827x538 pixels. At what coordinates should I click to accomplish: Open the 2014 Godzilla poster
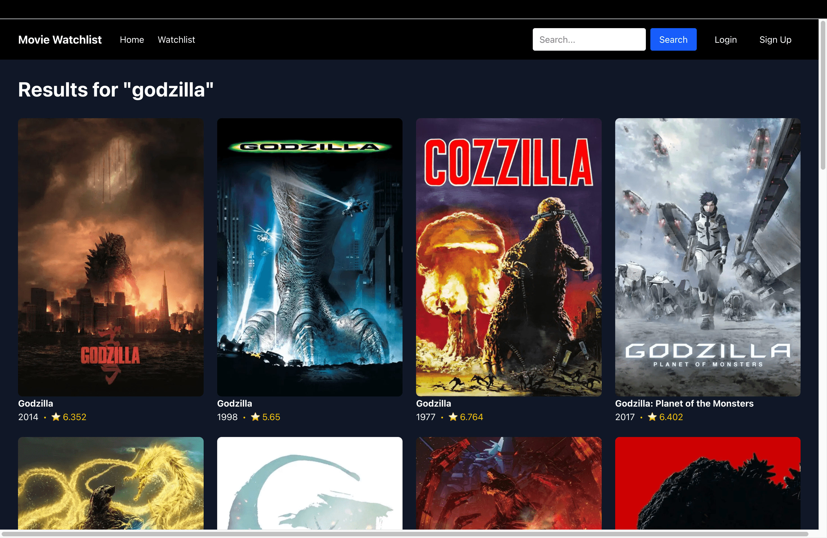tap(111, 257)
